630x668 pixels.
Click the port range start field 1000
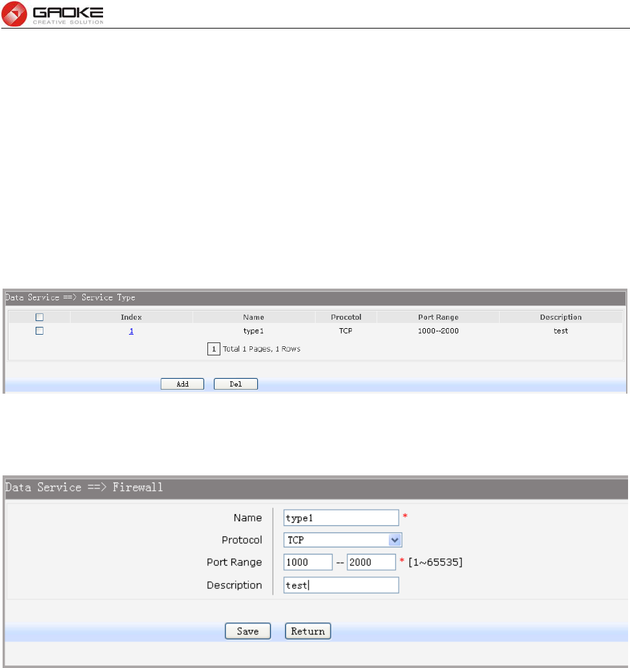coord(308,562)
